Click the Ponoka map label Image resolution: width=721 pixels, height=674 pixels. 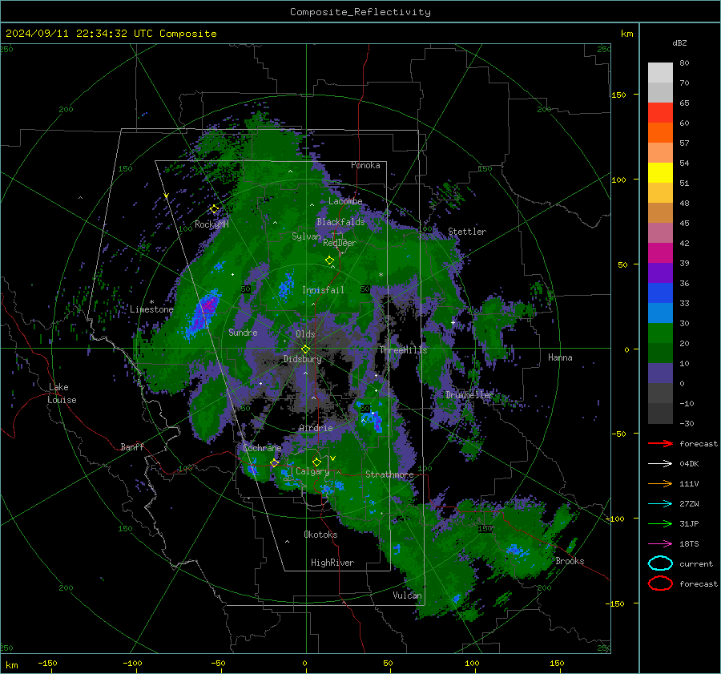coord(365,165)
